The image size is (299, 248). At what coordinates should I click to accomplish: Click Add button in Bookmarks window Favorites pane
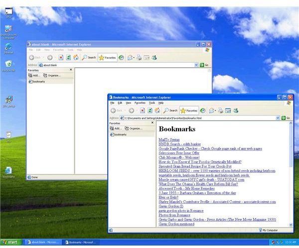(116, 128)
